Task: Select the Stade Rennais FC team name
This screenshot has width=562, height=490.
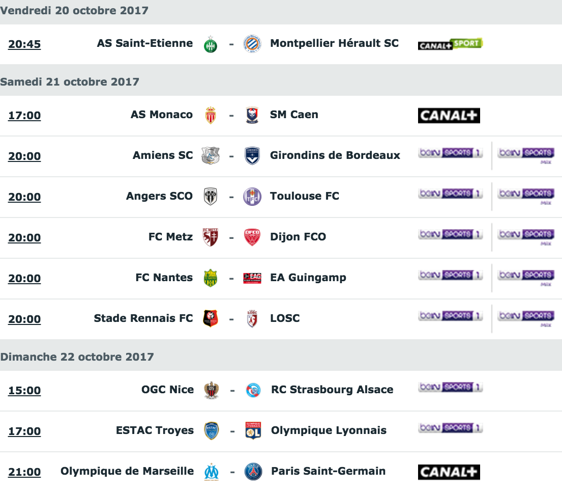Action: [143, 318]
